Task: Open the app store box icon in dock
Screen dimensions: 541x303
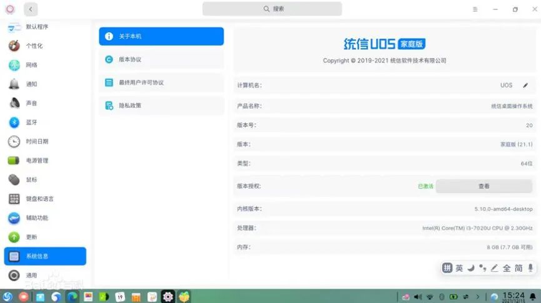Action: [184, 297]
